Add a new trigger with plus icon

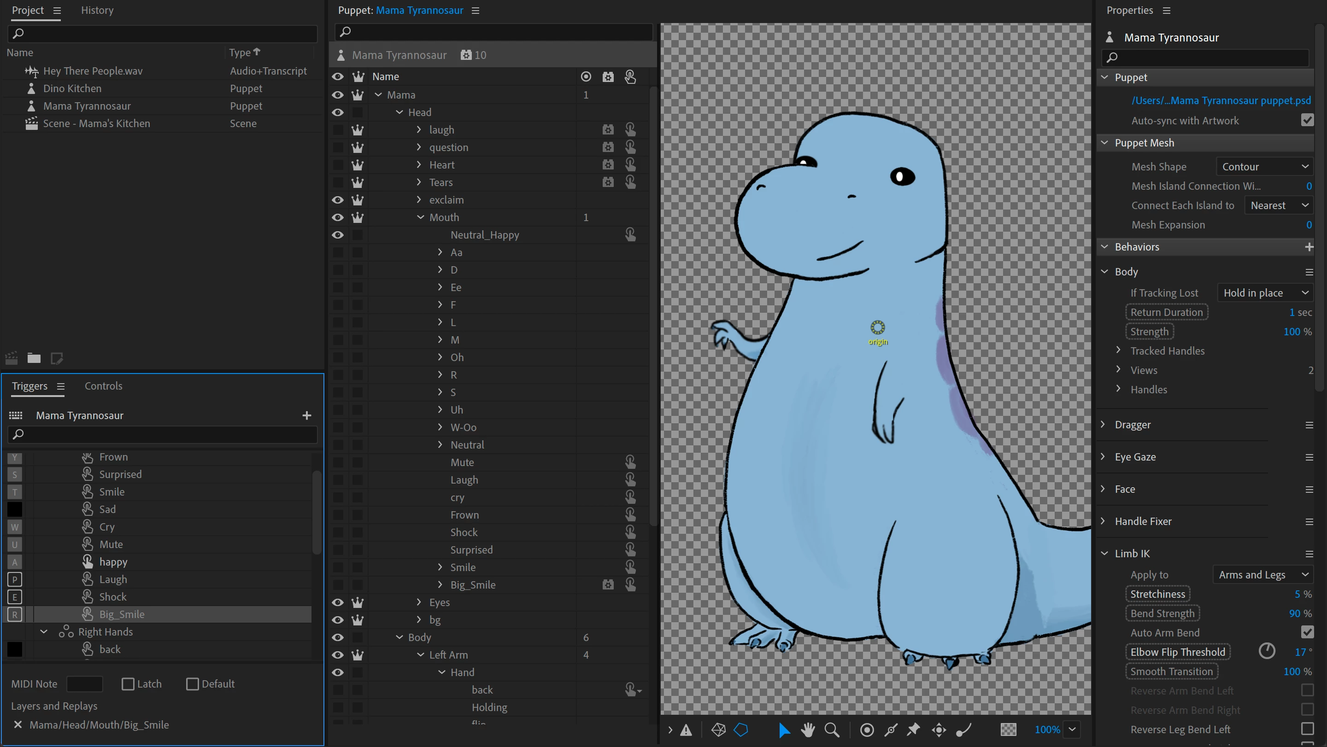(x=306, y=415)
